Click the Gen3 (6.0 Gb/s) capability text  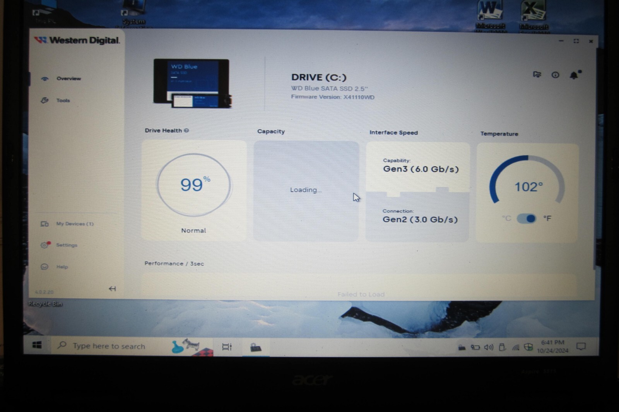click(x=421, y=169)
